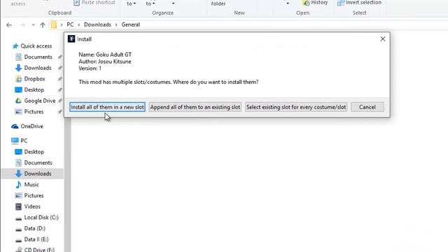Viewport: 448px width, 252px height.
Task: Click Invert selection in the ribbon
Action: tap(359, 3)
